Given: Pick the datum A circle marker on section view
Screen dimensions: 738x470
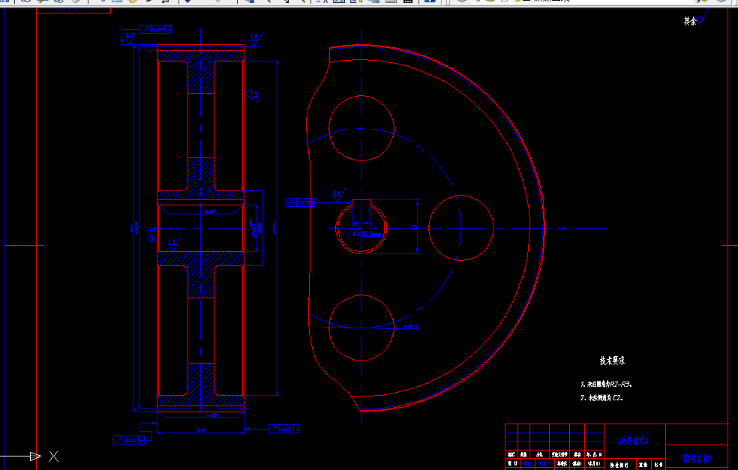Looking at the screenshot, I should pos(152,238).
